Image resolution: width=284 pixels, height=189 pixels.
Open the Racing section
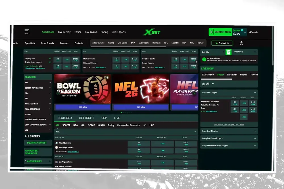click(x=104, y=32)
